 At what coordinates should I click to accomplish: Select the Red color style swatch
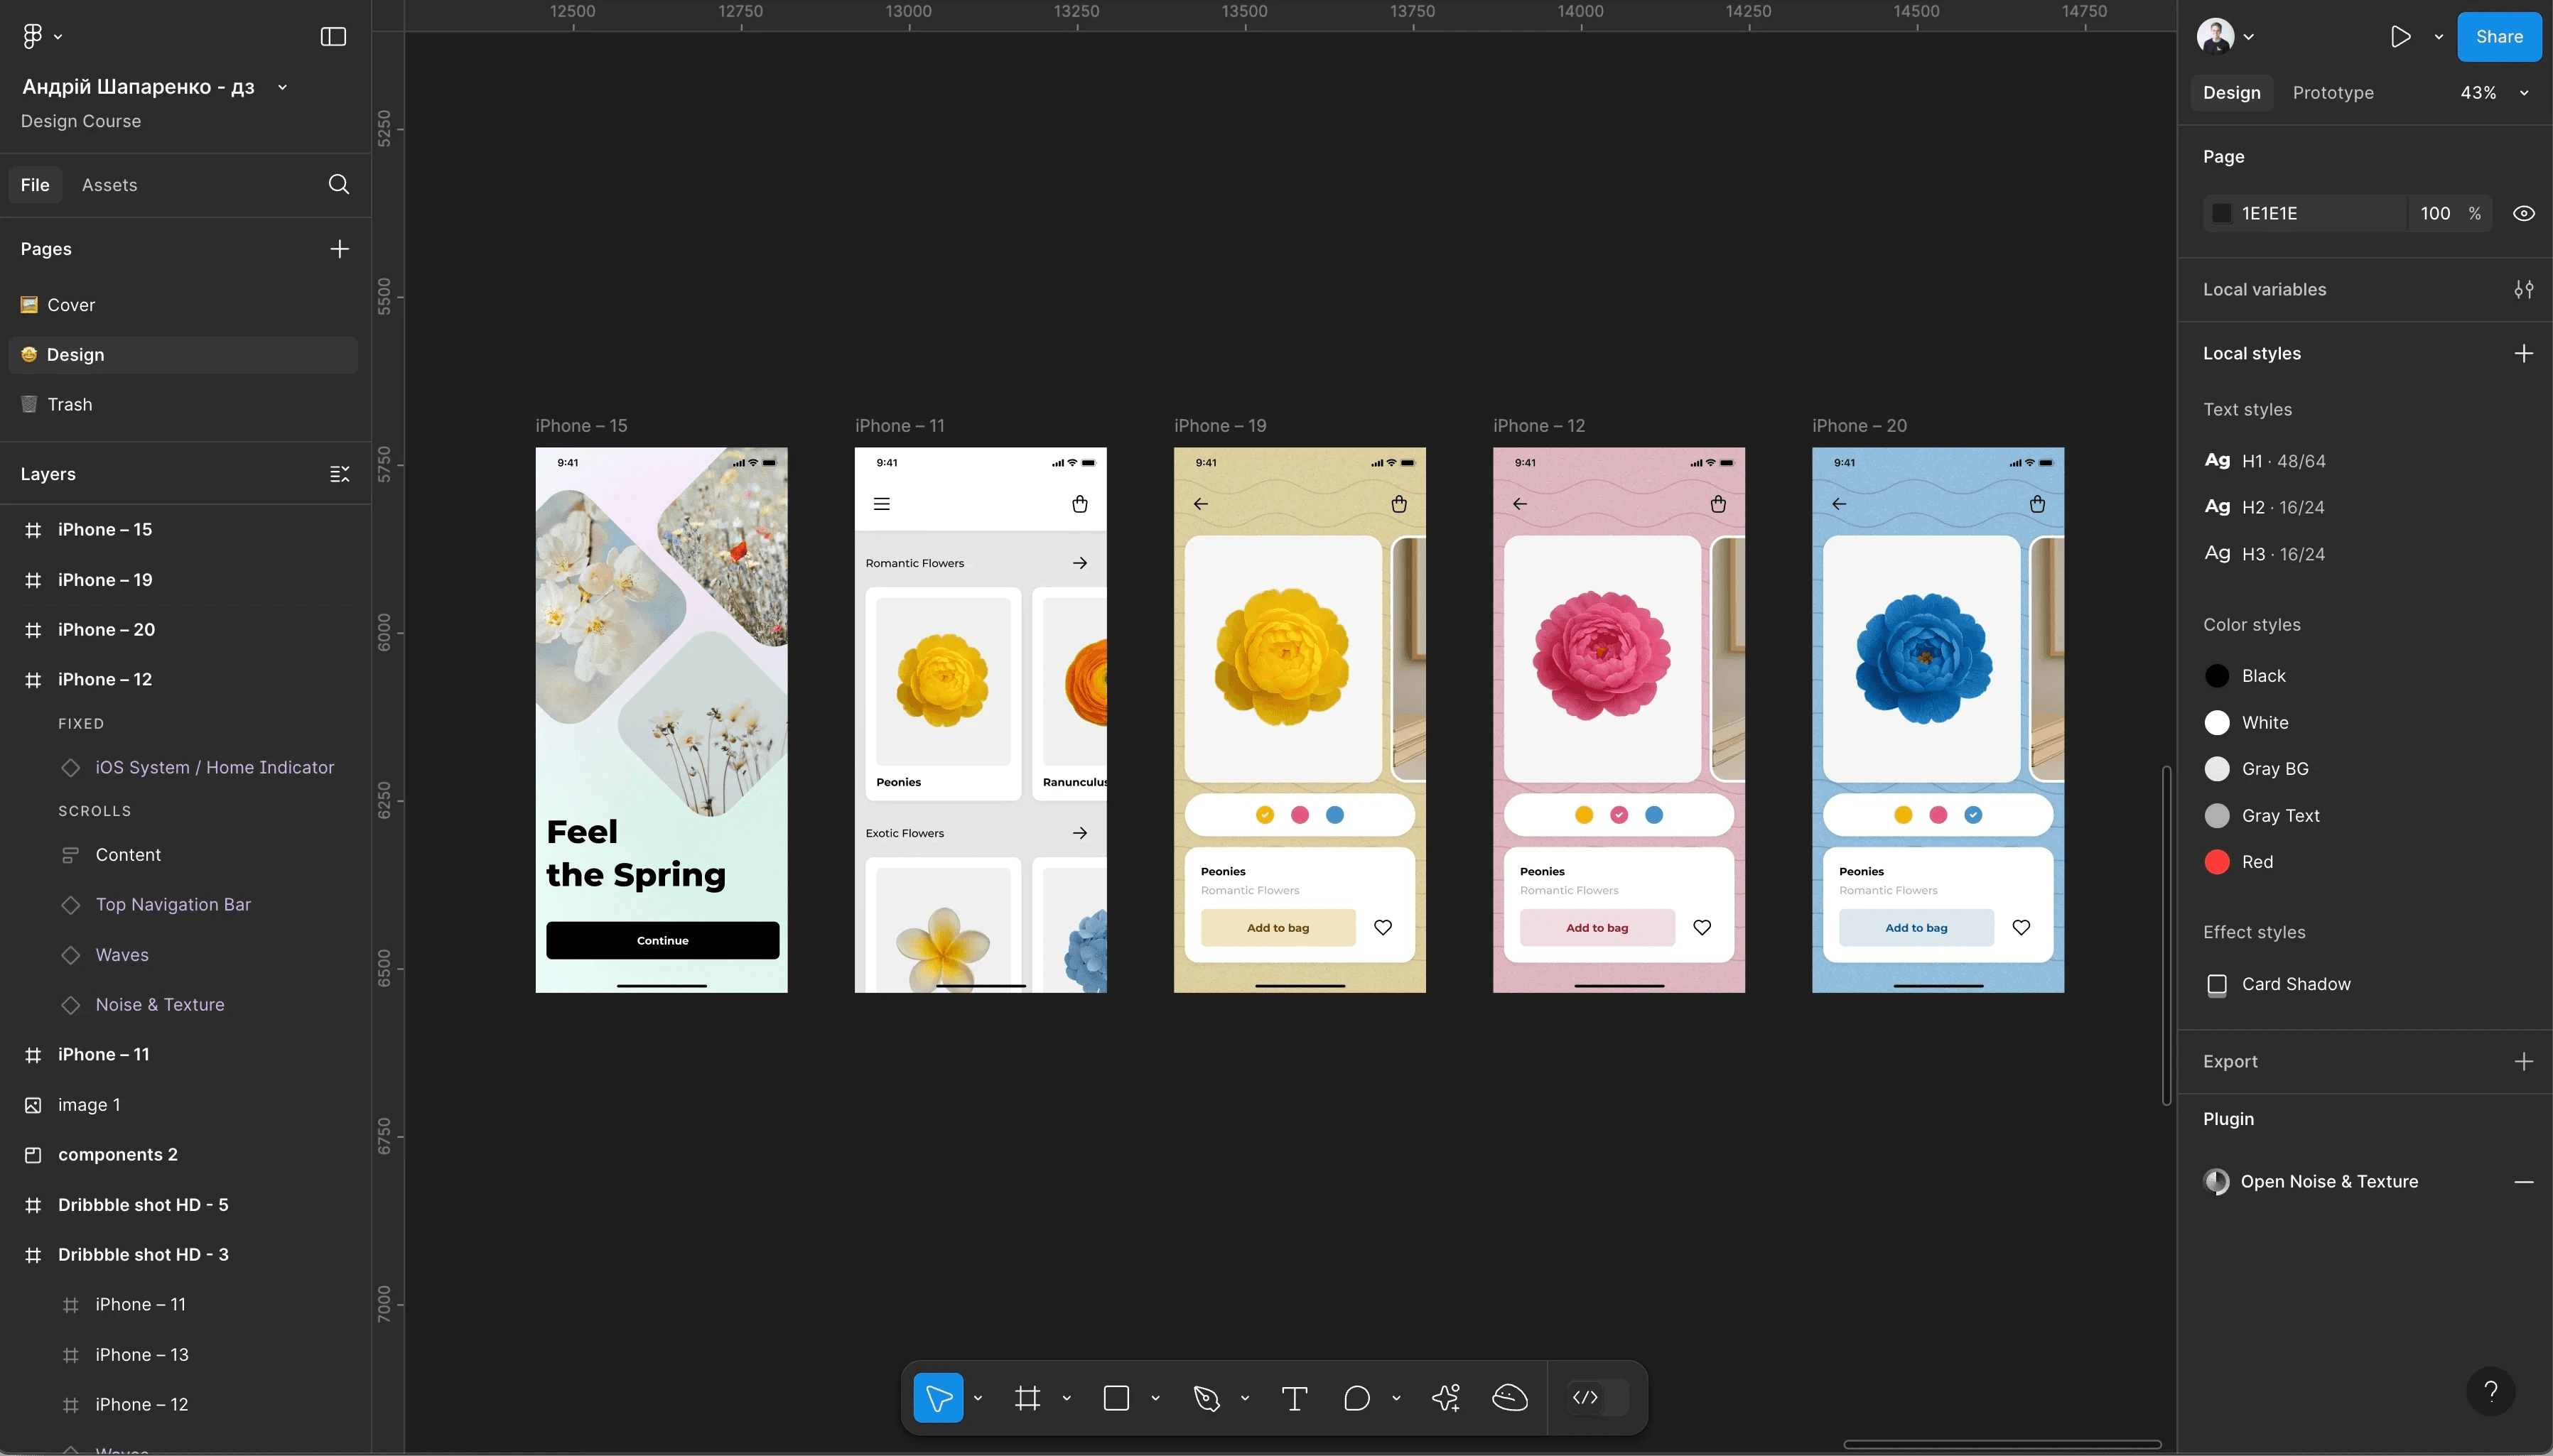2217,862
